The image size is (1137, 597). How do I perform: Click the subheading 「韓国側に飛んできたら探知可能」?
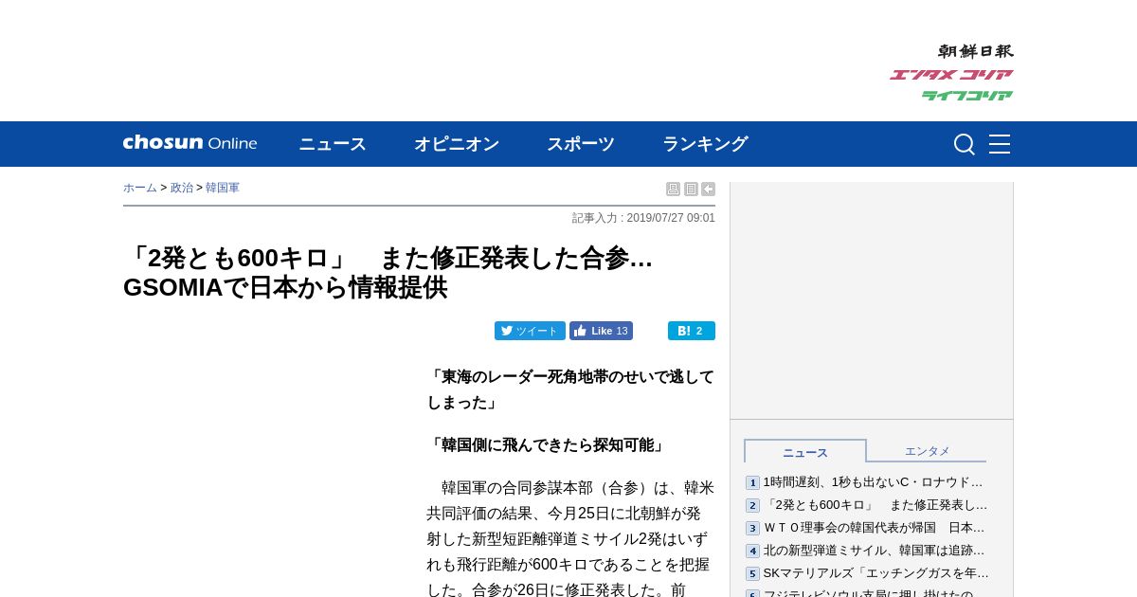(x=548, y=444)
